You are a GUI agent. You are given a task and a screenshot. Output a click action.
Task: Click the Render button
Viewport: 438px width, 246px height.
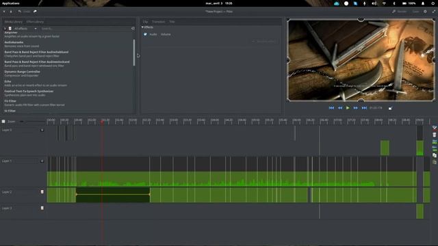(399, 12)
